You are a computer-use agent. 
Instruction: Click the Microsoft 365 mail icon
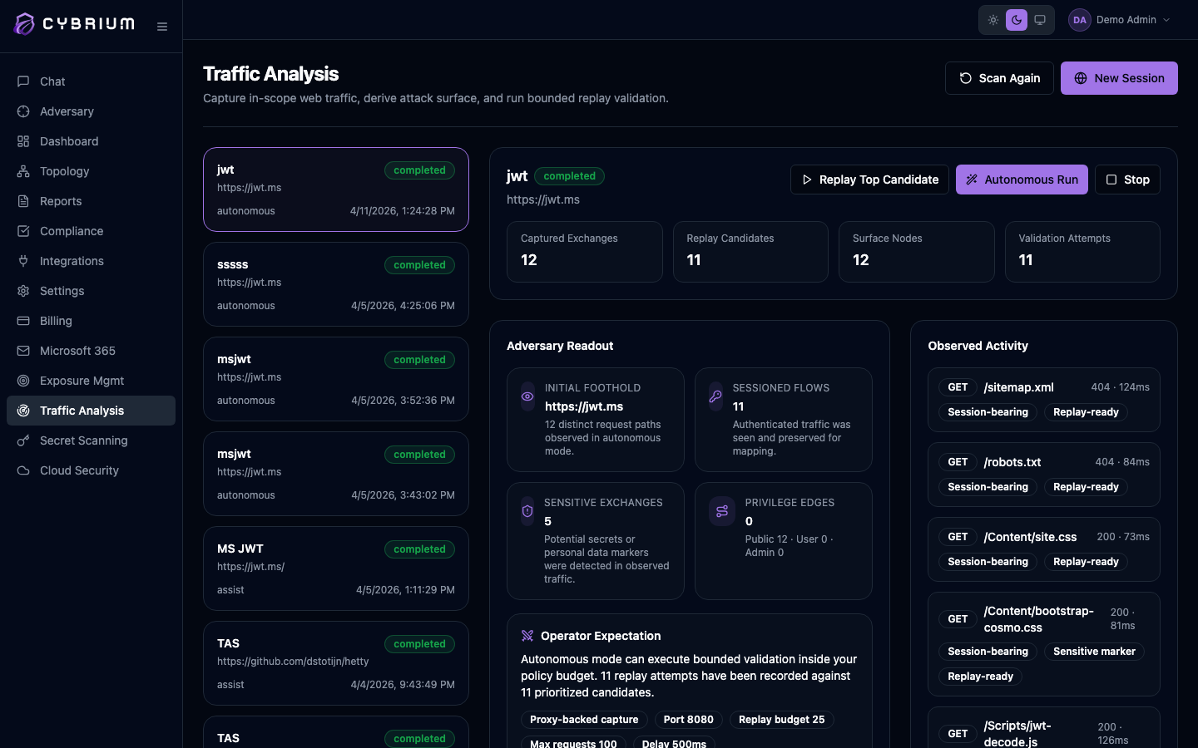[x=23, y=351]
